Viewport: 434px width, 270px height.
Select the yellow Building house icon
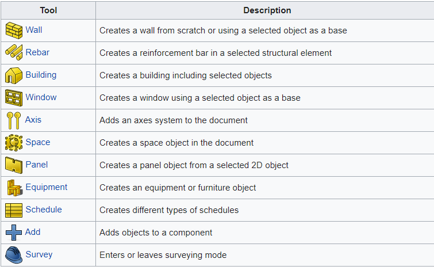click(x=13, y=75)
